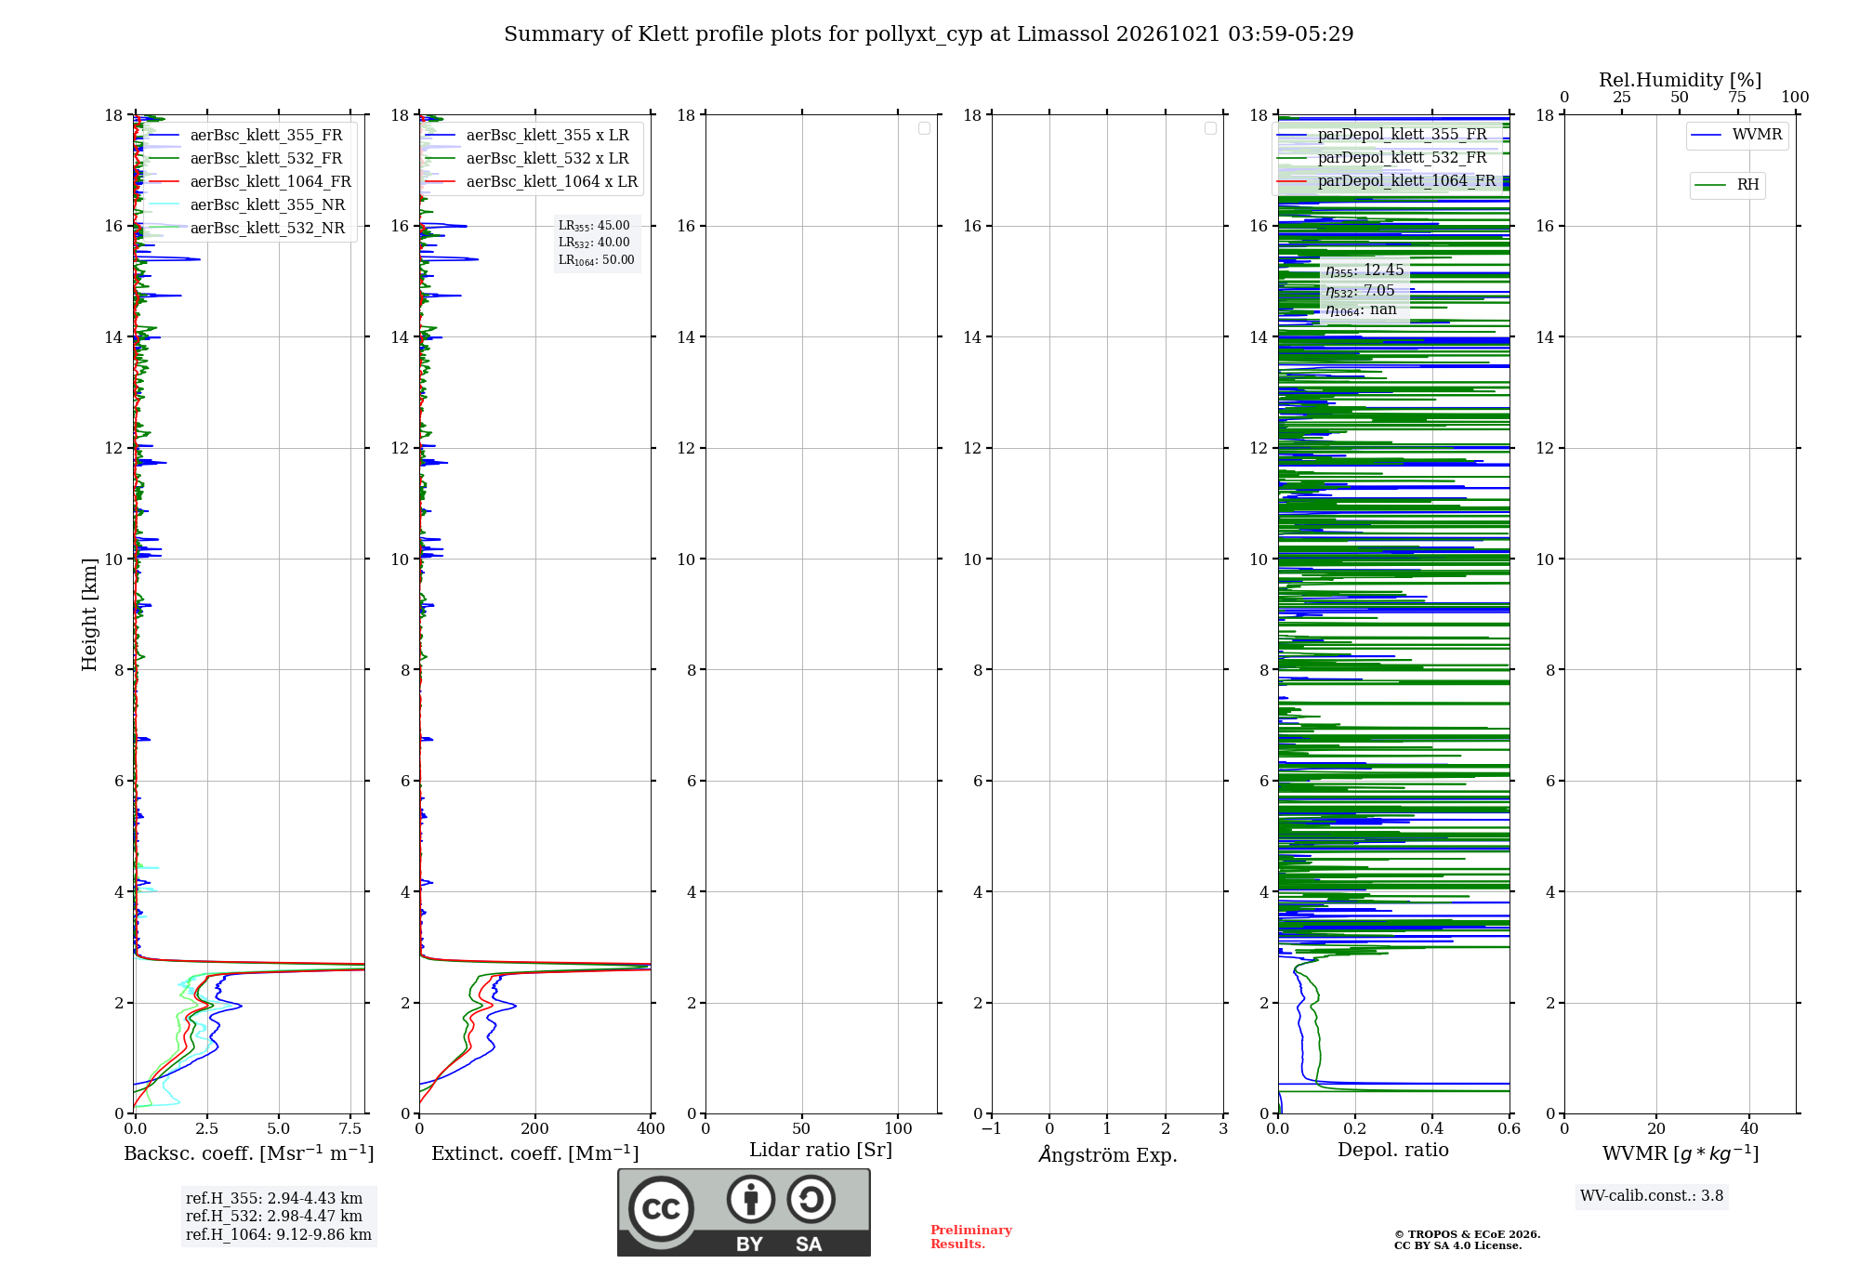Click the aerBsc_klett_1064 x LR legend entry

pyautogui.click(x=533, y=182)
